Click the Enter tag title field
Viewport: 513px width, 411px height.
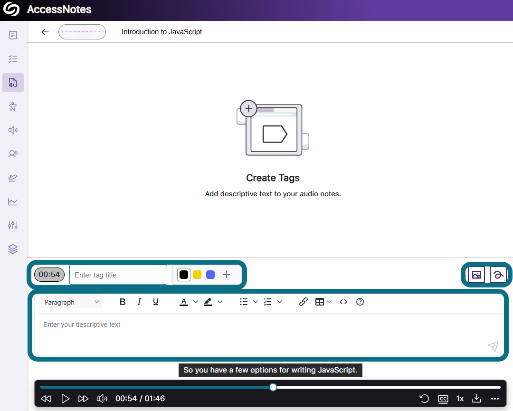pyautogui.click(x=118, y=275)
